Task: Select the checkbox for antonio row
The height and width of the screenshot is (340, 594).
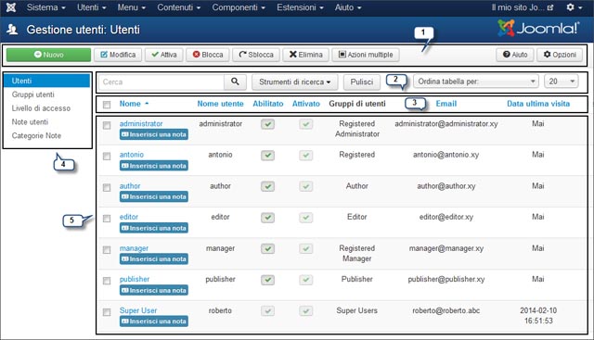Action: (x=107, y=157)
